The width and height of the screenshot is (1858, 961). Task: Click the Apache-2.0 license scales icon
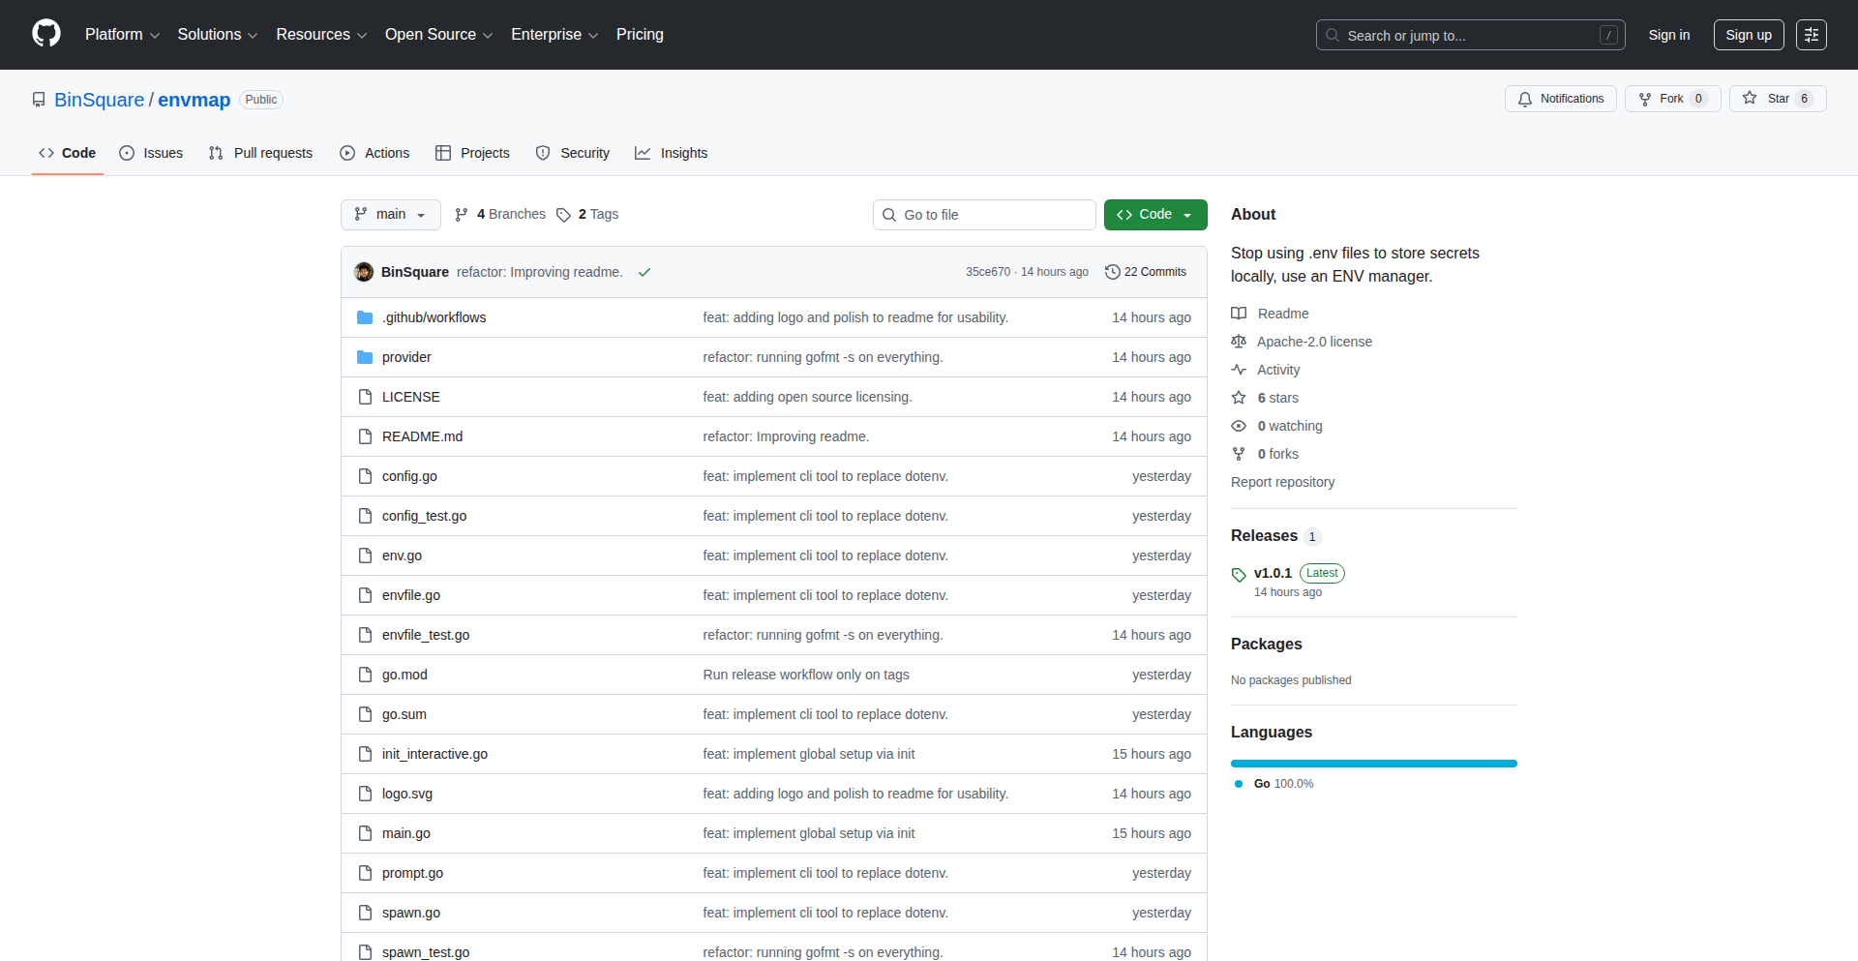point(1239,341)
